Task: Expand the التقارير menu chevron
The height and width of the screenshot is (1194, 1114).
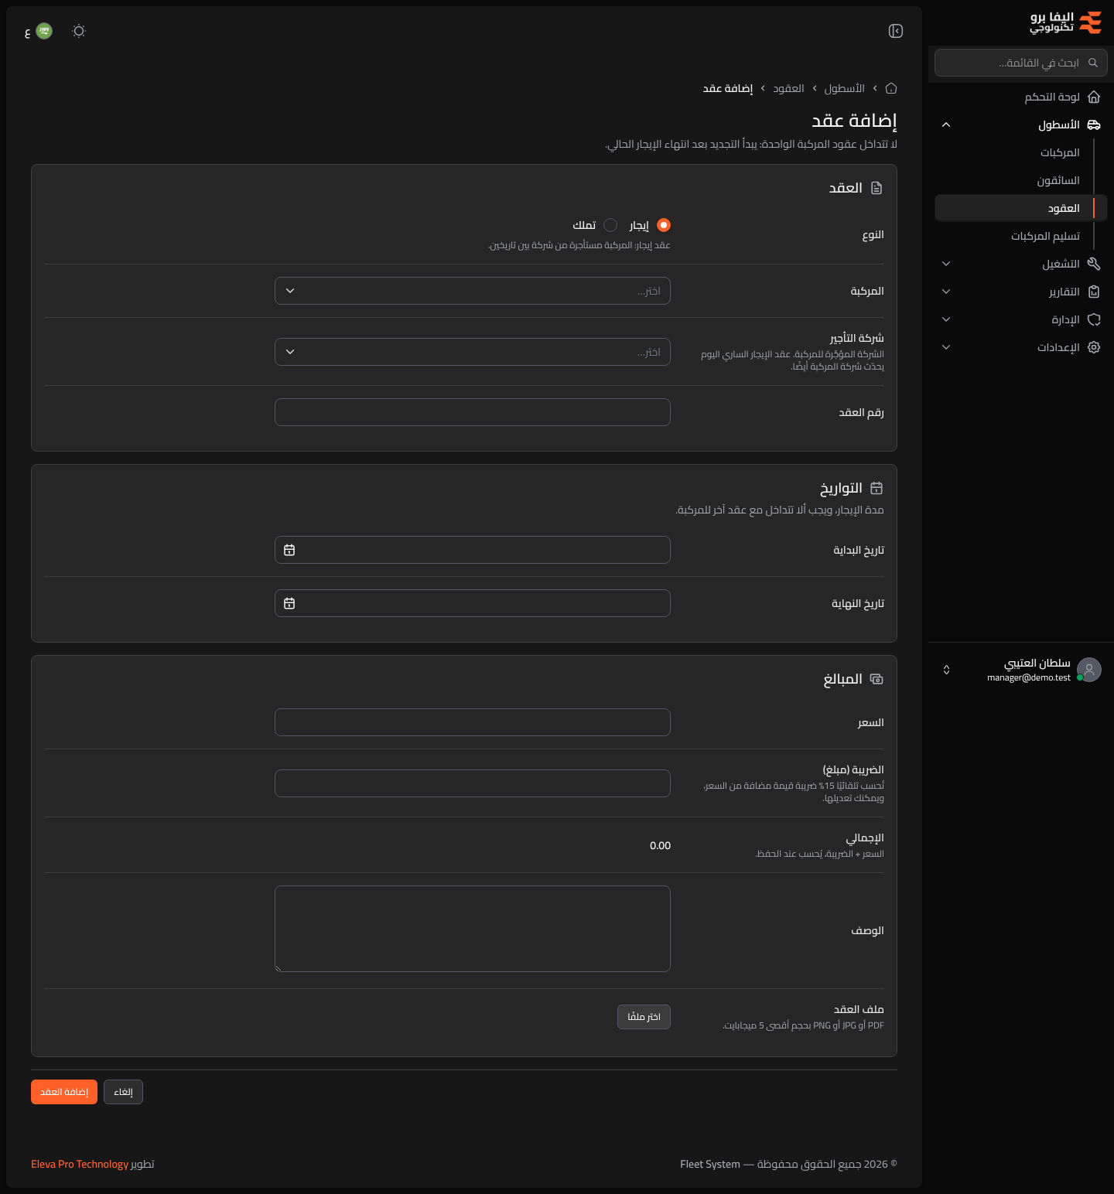Action: (x=946, y=292)
